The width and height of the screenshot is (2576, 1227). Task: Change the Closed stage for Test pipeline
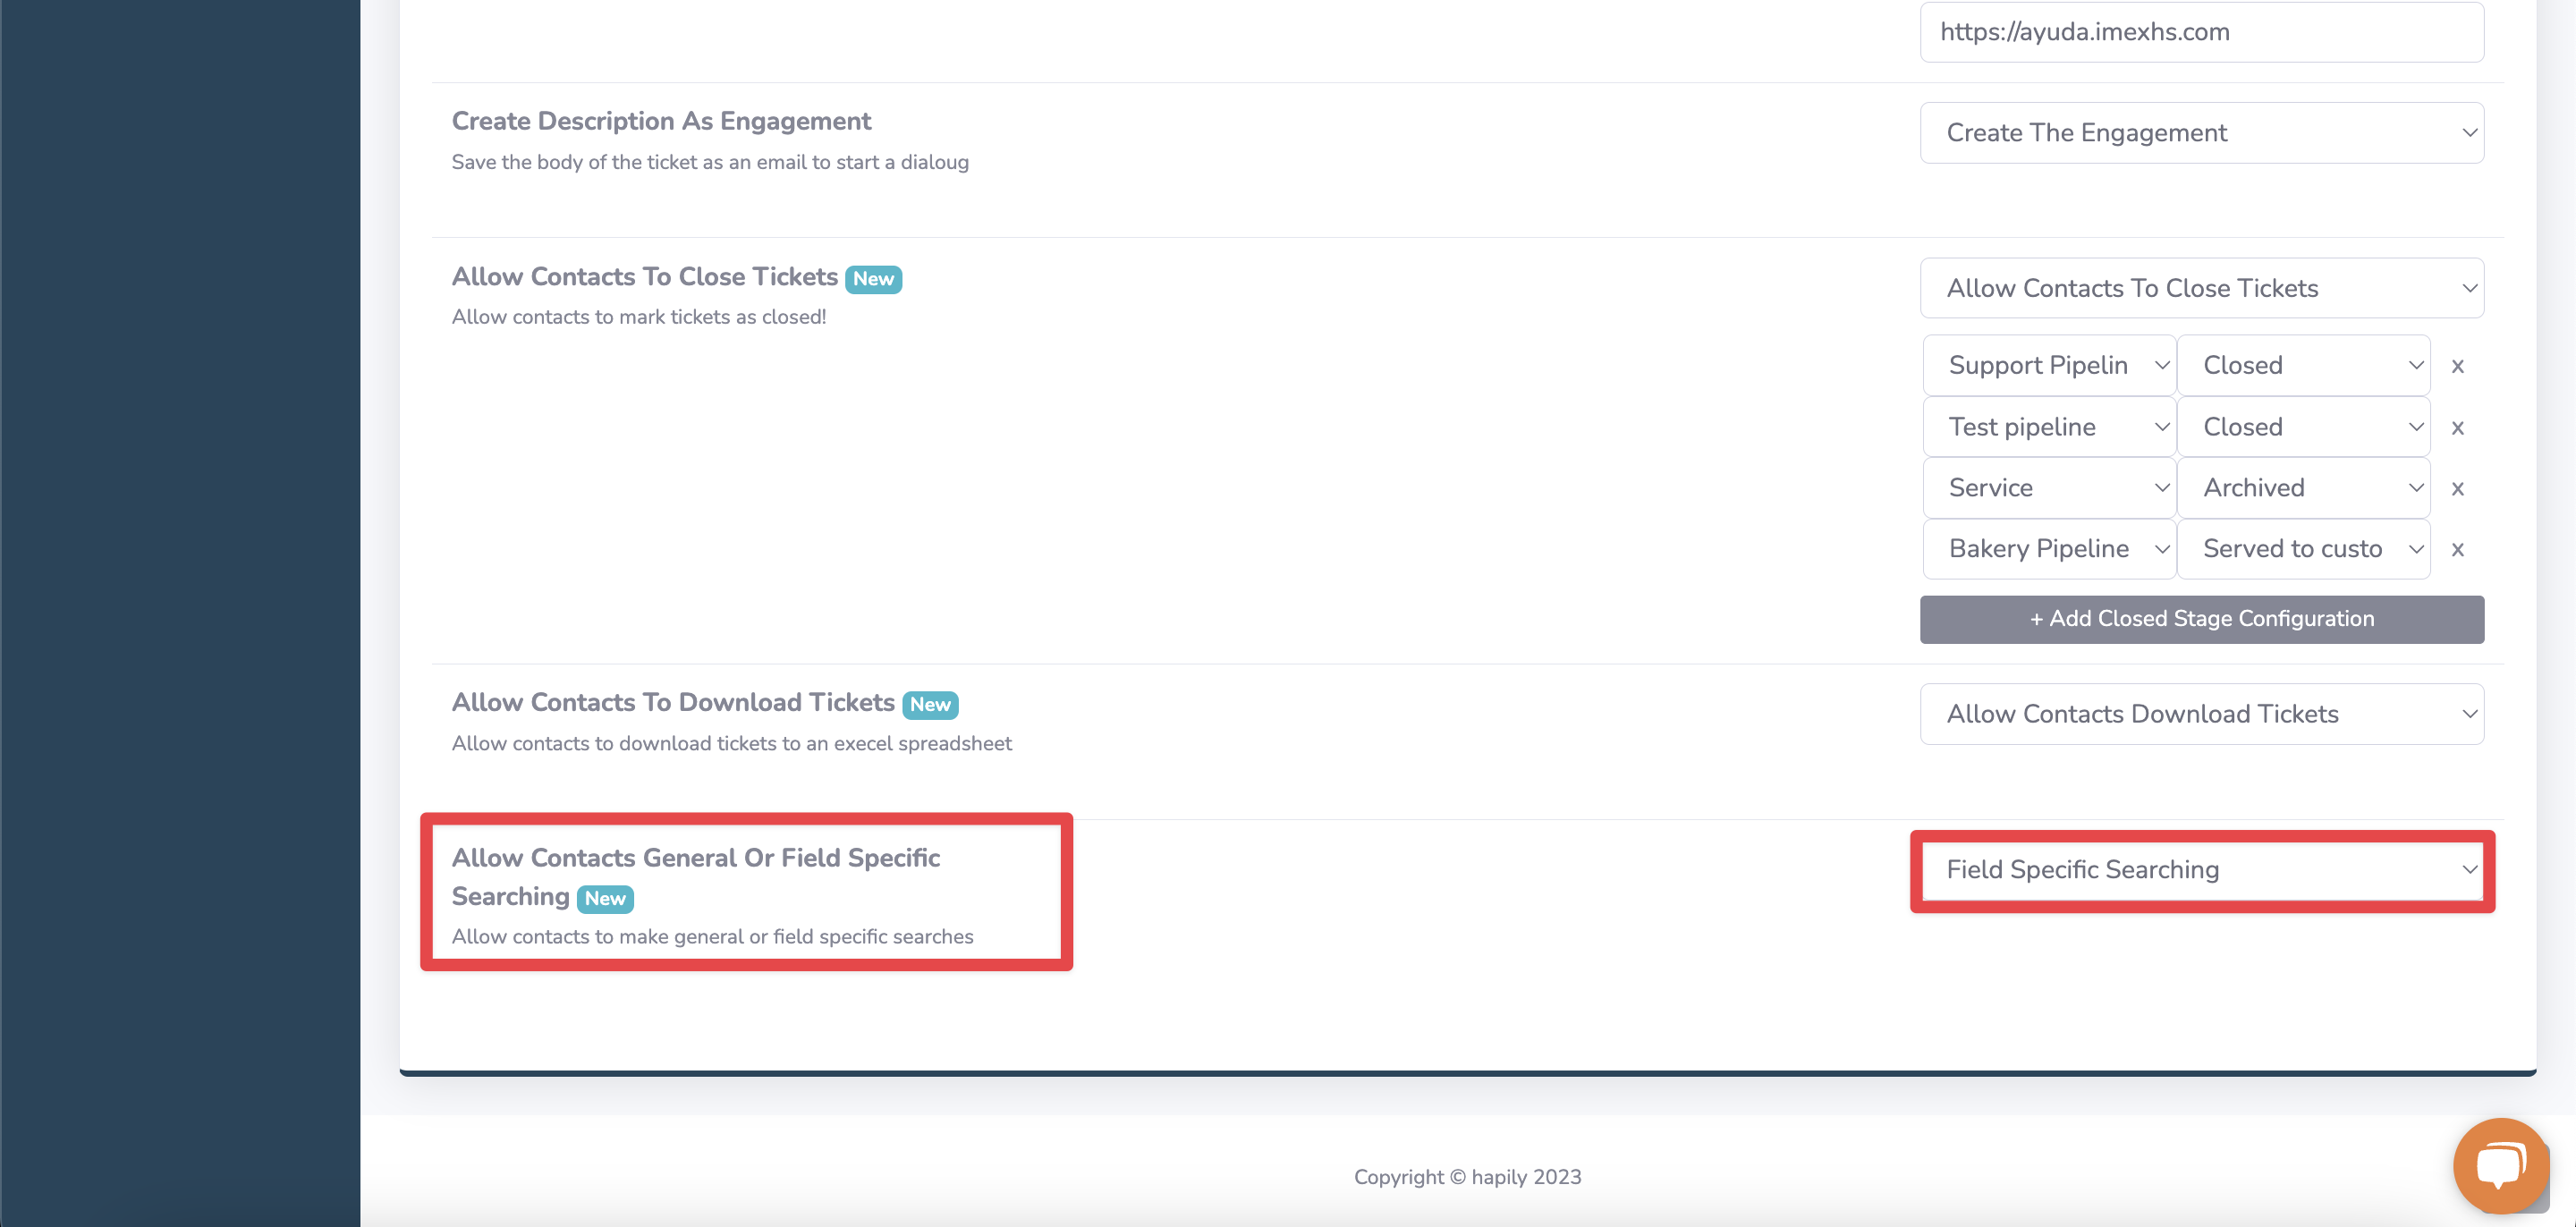coord(2303,427)
